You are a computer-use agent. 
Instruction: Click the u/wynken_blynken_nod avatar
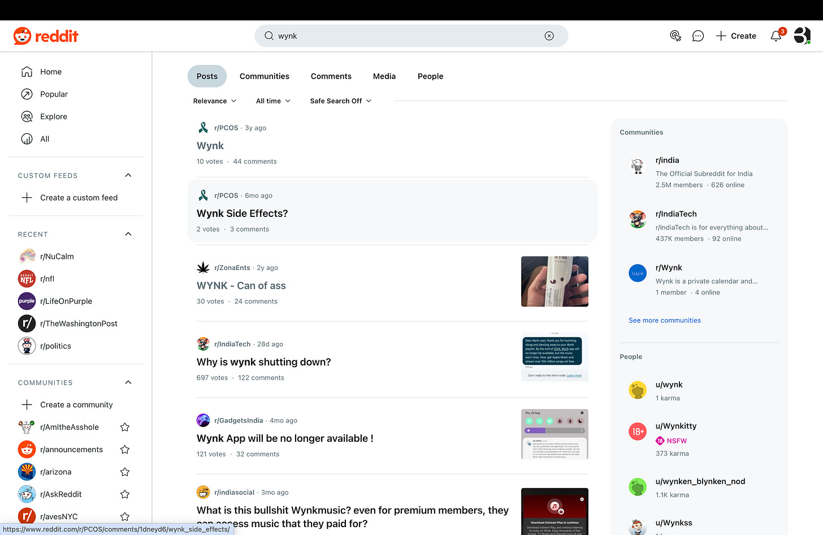pyautogui.click(x=638, y=487)
